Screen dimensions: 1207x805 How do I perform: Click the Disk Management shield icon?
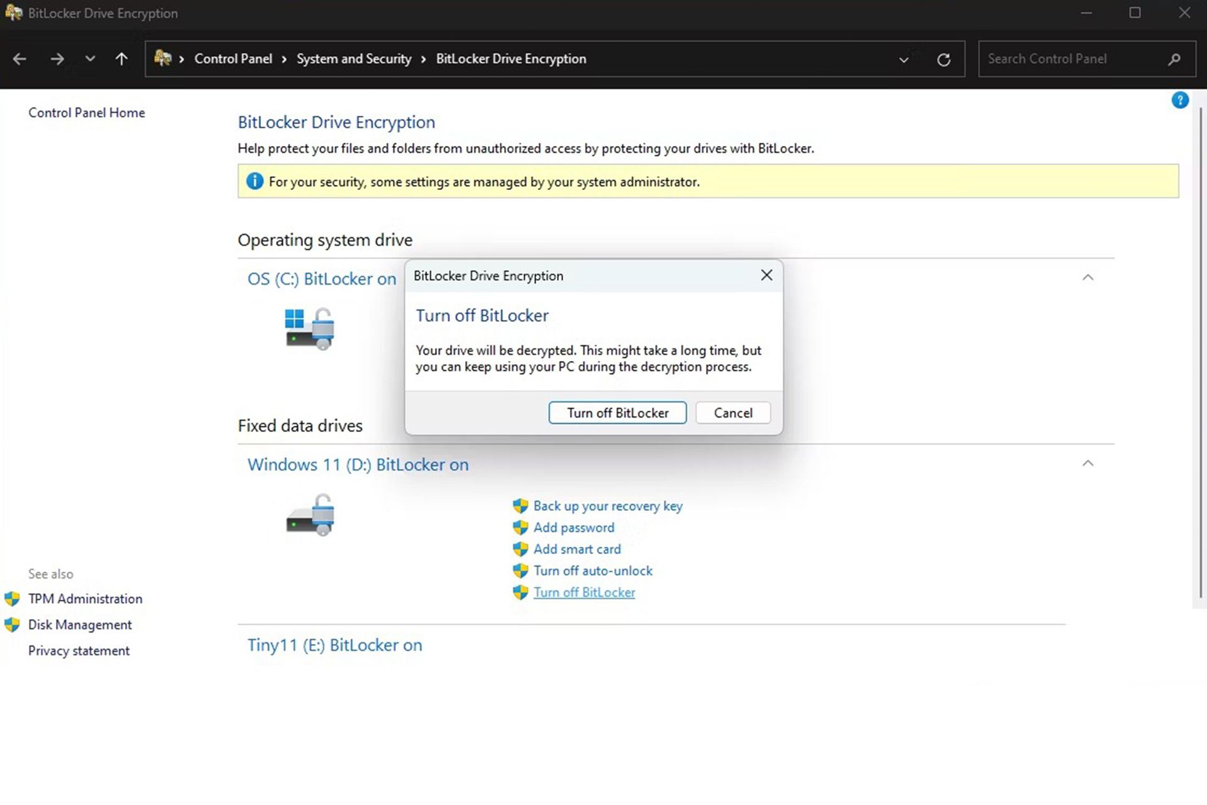point(12,625)
